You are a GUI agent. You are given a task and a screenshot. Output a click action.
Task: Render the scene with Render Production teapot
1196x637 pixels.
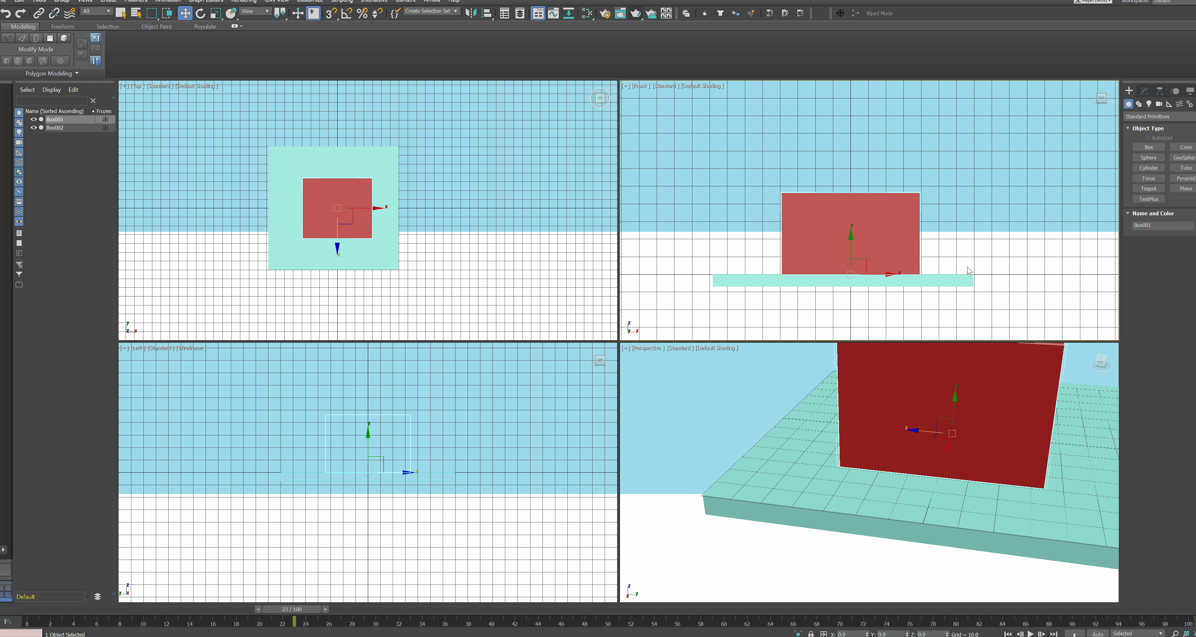pos(636,13)
